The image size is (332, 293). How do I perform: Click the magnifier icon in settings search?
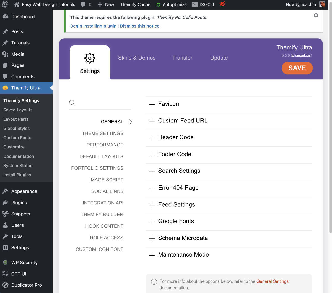click(72, 103)
